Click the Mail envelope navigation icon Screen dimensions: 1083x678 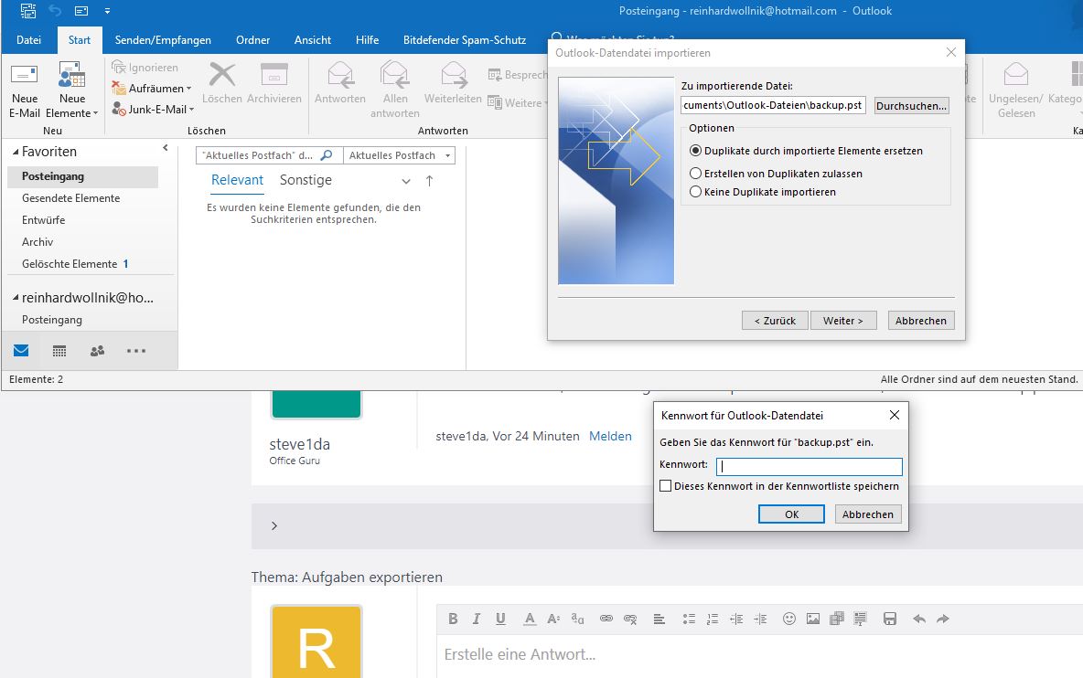pos(21,350)
